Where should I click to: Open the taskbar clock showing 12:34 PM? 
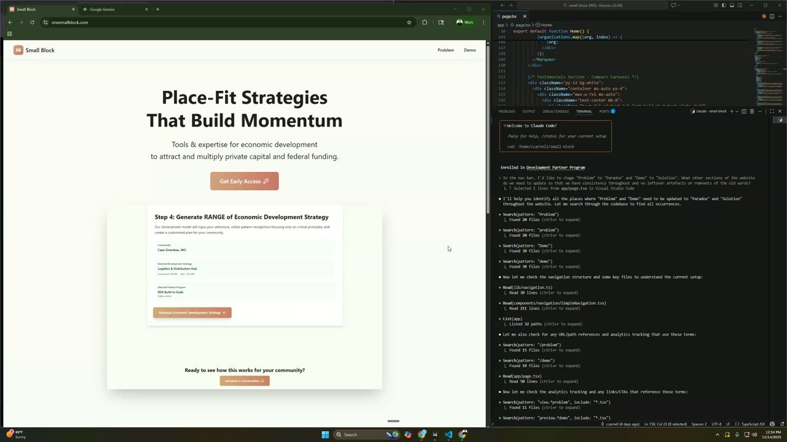click(x=773, y=435)
